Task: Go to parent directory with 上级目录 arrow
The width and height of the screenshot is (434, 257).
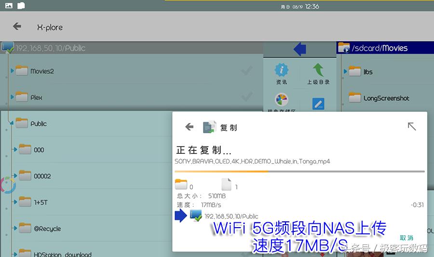Action: click(318, 70)
